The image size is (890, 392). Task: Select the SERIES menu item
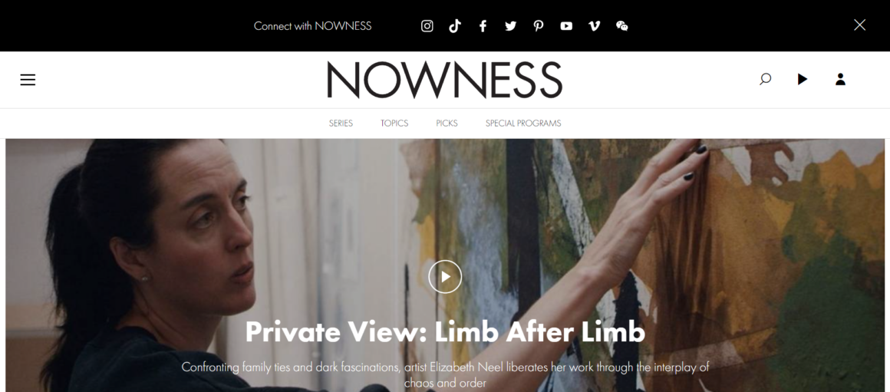tap(341, 123)
